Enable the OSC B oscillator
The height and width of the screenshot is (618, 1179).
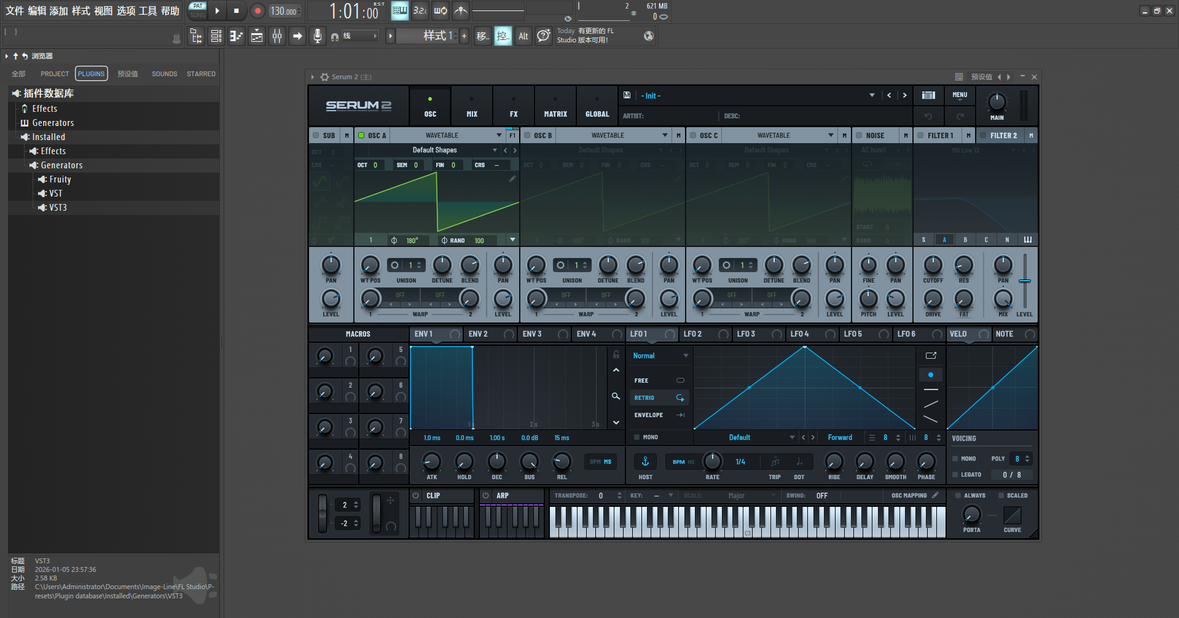coord(528,135)
